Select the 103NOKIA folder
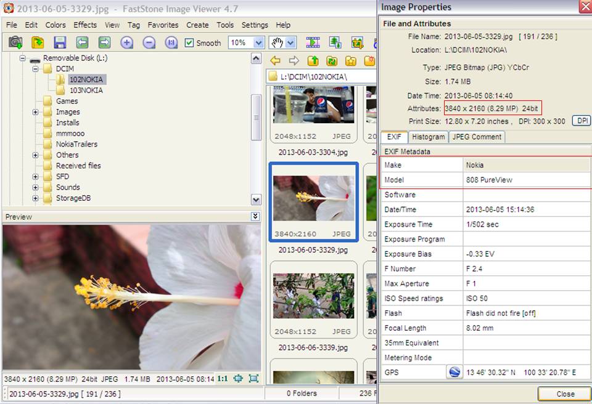Image resolution: width=592 pixels, height=404 pixels. coord(86,91)
